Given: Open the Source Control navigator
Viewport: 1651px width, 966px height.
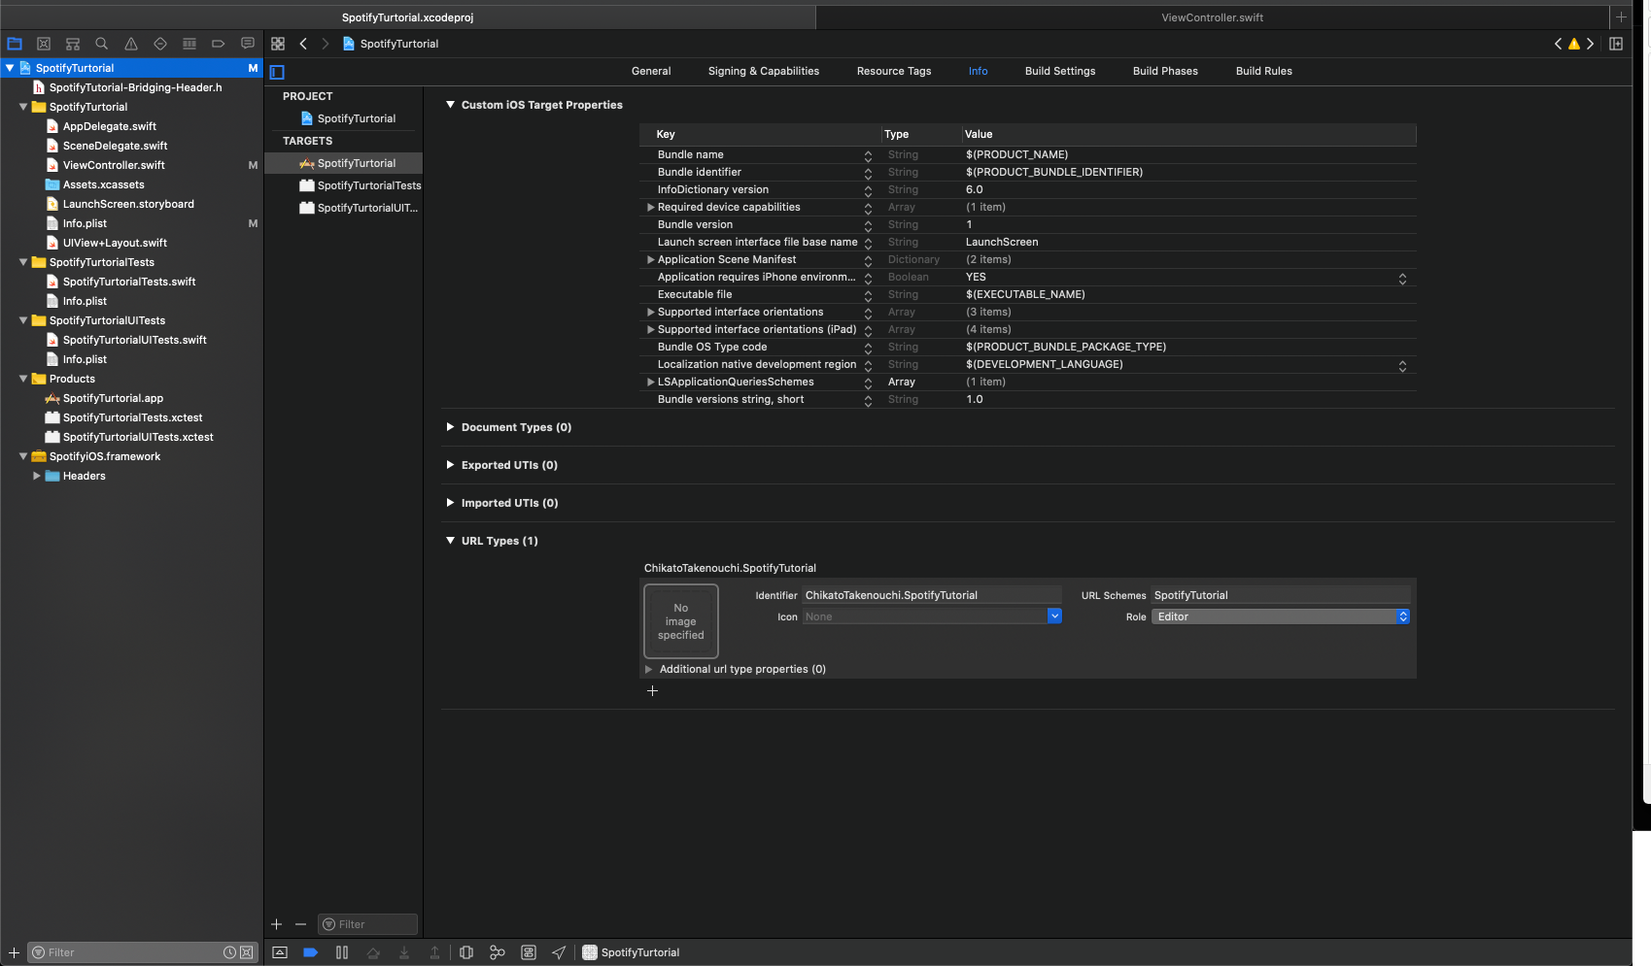Looking at the screenshot, I should (x=44, y=44).
